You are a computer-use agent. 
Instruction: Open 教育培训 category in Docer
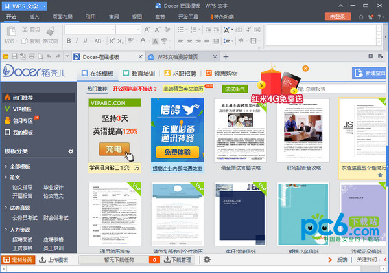click(x=139, y=73)
